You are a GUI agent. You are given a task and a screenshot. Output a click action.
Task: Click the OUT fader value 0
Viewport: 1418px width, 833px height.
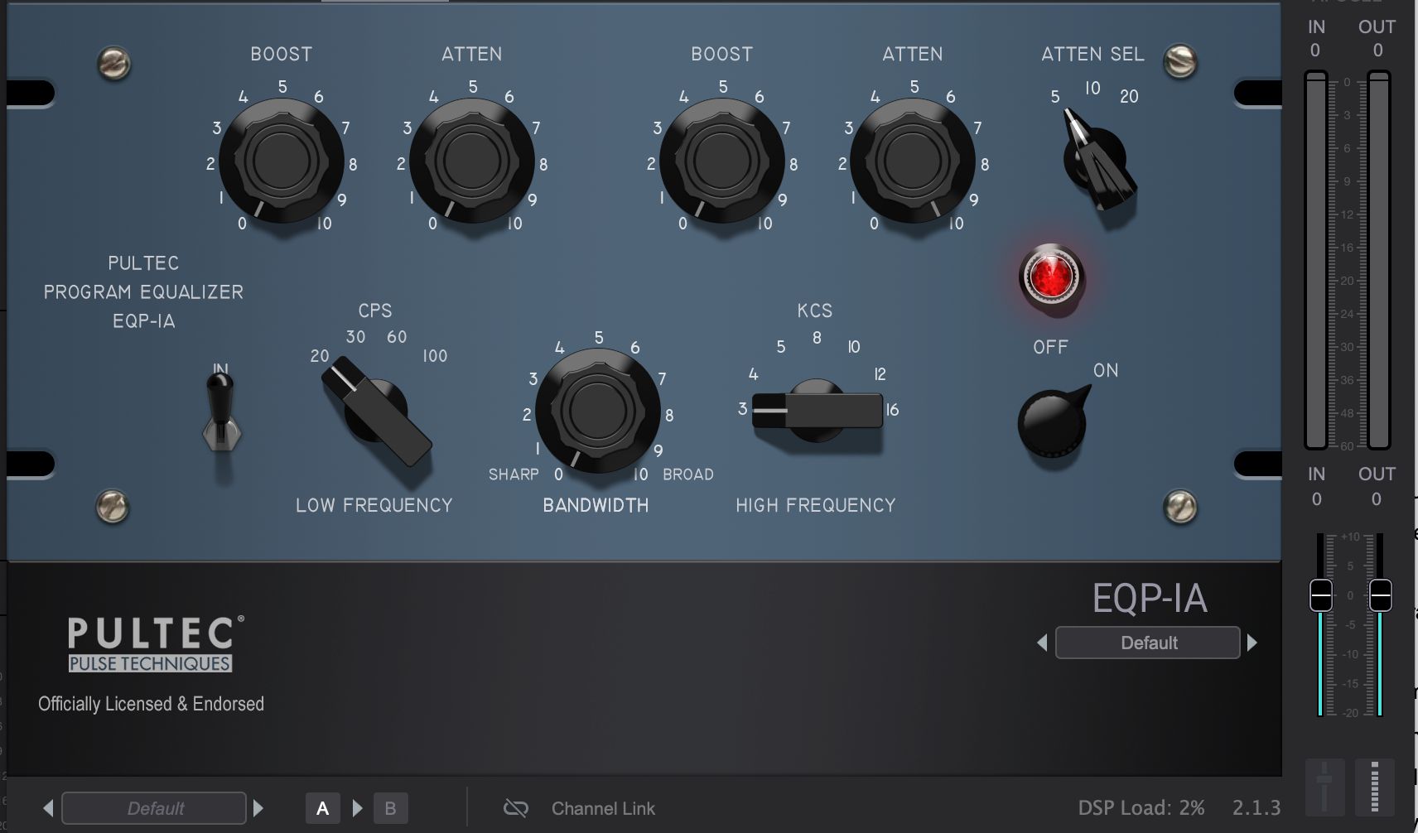pyautogui.click(x=1376, y=499)
